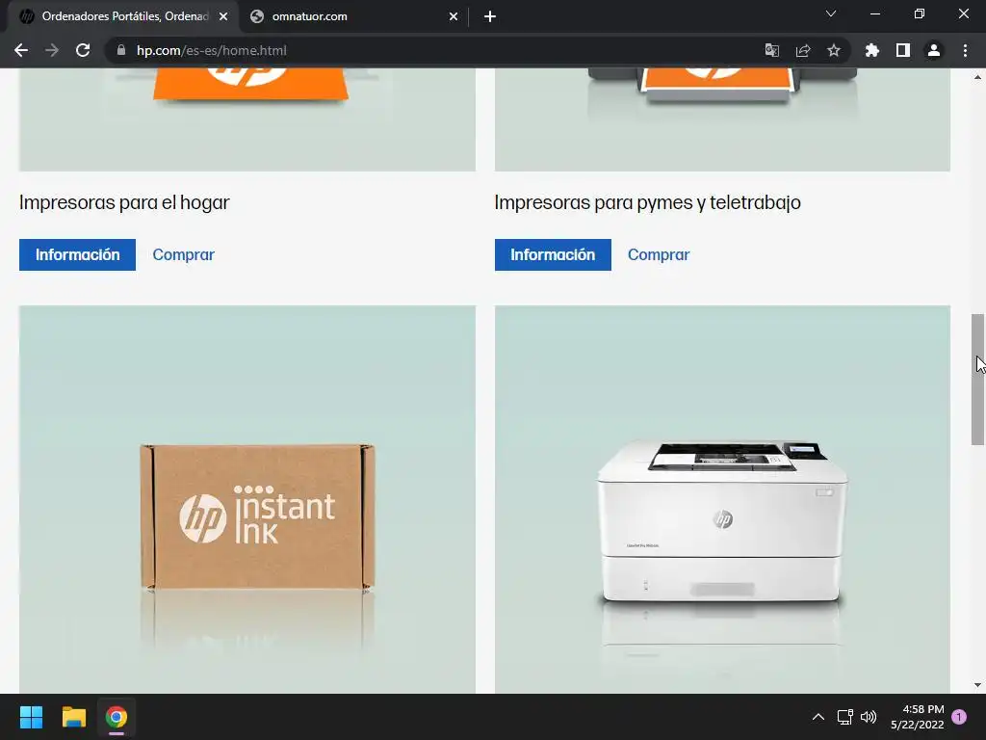This screenshot has height=740, width=986.
Task: View site information via the lock icon
Action: click(x=120, y=50)
